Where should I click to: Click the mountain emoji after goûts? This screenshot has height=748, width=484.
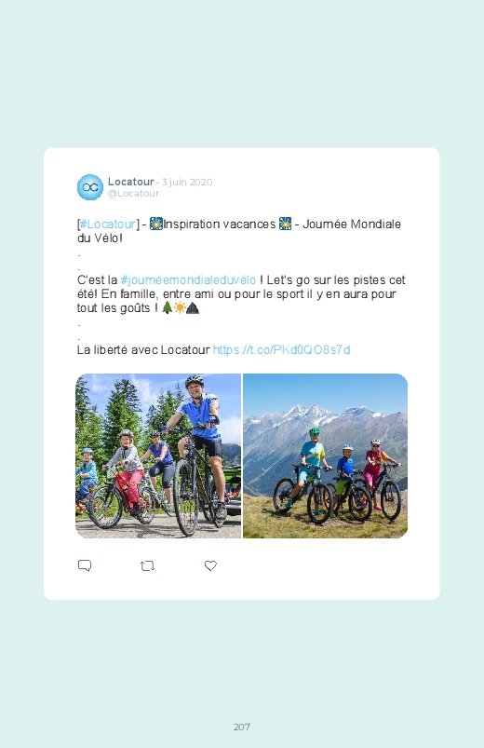[193, 307]
